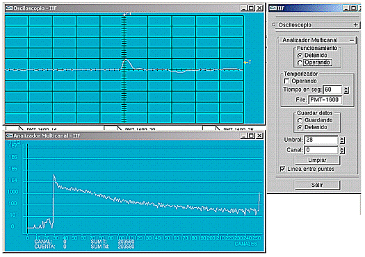
Task: Adjust the Umbral spinner arrows
Action: coord(342,140)
